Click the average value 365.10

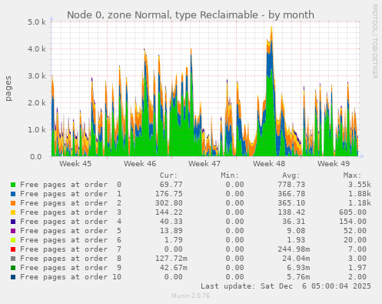[291, 203]
